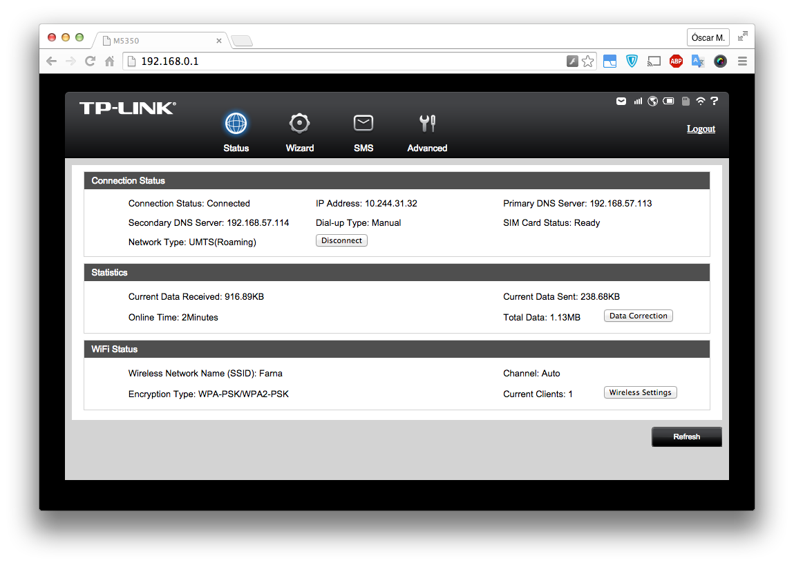Click the round color lens extension icon
This screenshot has width=794, height=565.
pyautogui.click(x=720, y=61)
